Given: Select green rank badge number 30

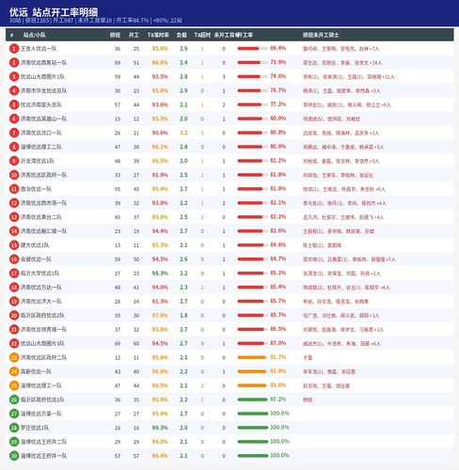Looking at the screenshot, I should 14,456.
